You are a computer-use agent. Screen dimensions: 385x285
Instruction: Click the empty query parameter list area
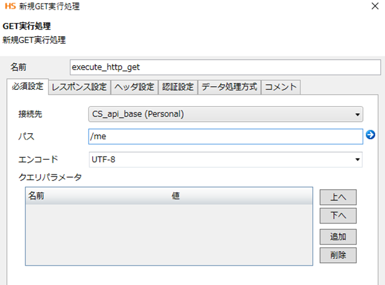[x=169, y=234]
